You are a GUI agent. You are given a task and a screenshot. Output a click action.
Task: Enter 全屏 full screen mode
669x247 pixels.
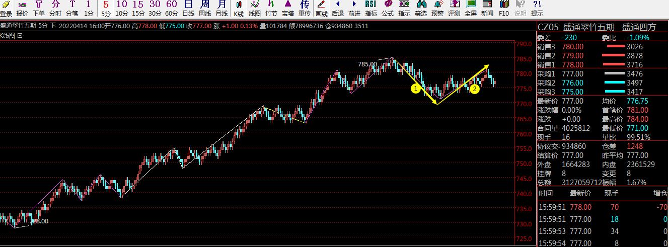471,9
